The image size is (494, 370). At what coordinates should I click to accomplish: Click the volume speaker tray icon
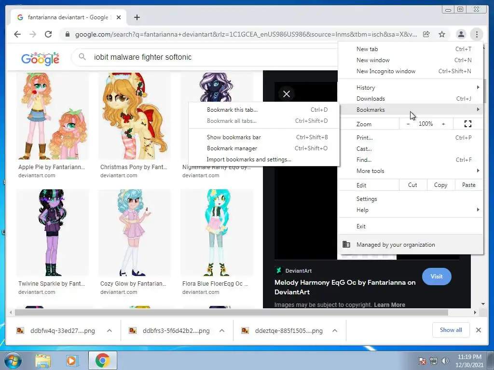(x=445, y=361)
